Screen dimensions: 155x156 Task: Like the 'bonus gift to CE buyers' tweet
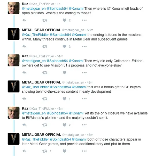[65, 99]
